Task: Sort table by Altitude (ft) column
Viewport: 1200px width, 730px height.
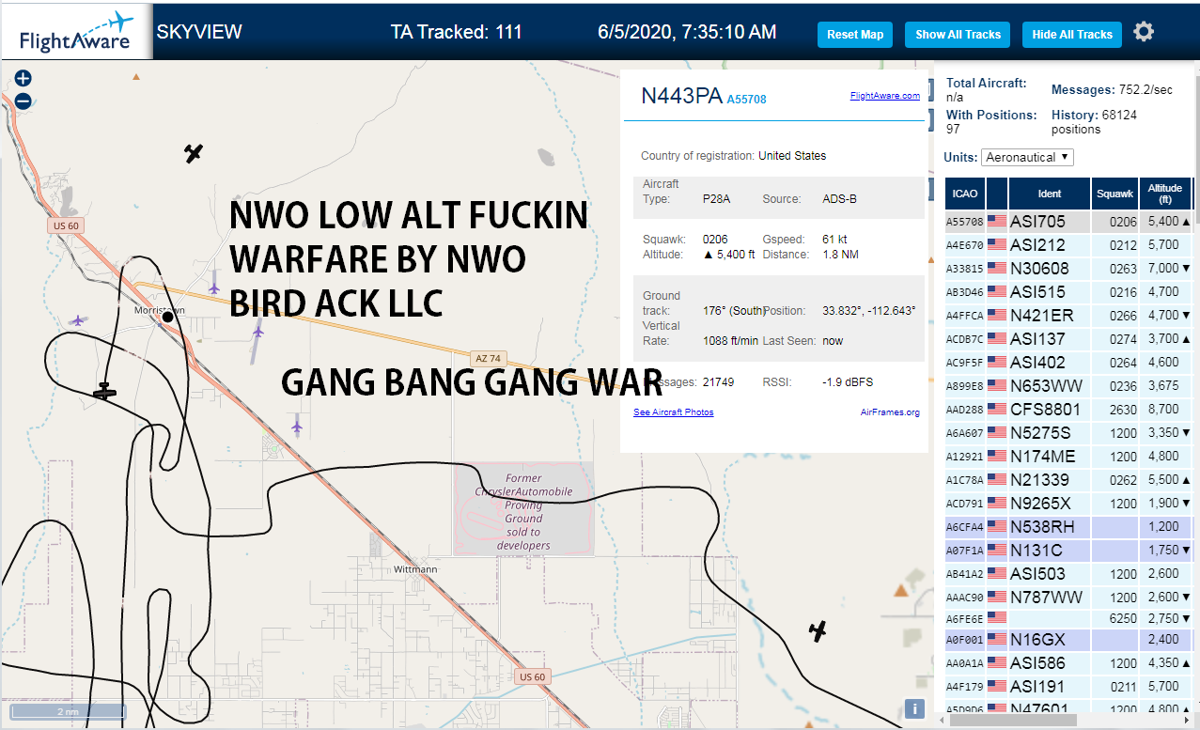Action: (x=1165, y=194)
